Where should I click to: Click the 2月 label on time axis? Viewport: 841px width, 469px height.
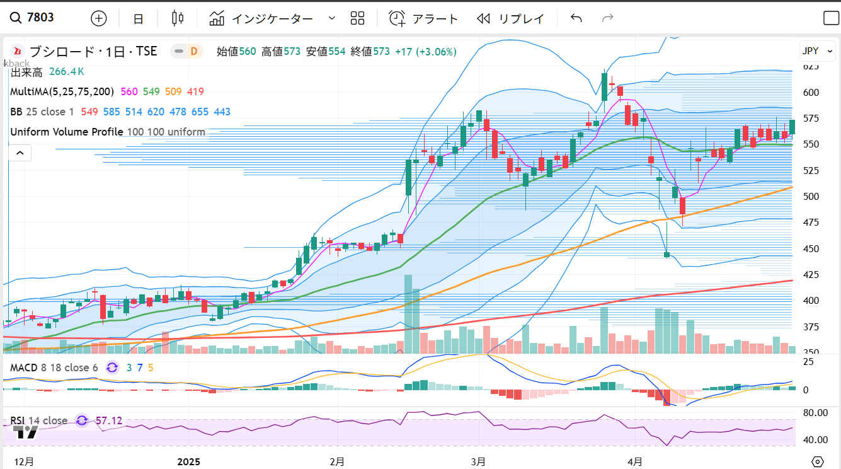[337, 462]
